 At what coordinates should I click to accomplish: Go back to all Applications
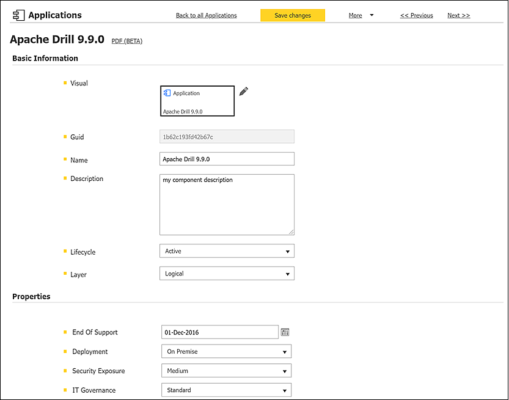tap(206, 15)
